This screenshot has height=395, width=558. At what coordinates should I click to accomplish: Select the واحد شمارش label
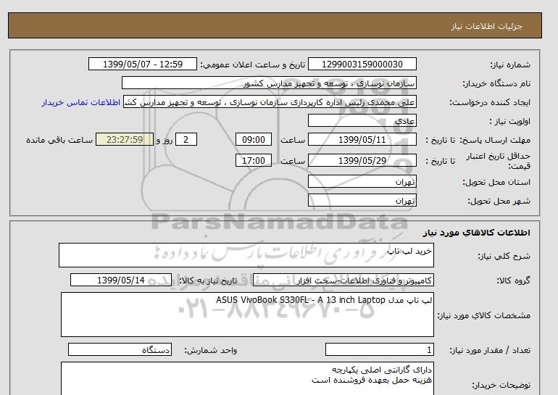[210, 350]
